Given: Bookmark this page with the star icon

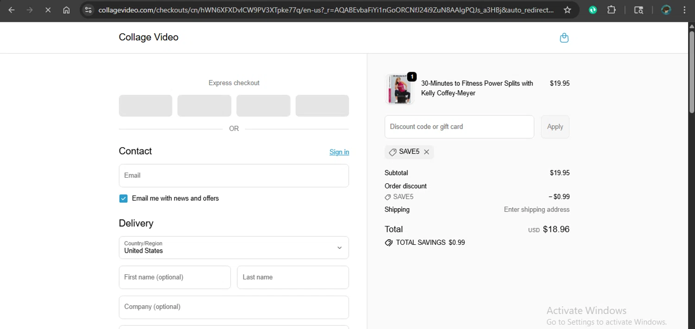Looking at the screenshot, I should [567, 10].
